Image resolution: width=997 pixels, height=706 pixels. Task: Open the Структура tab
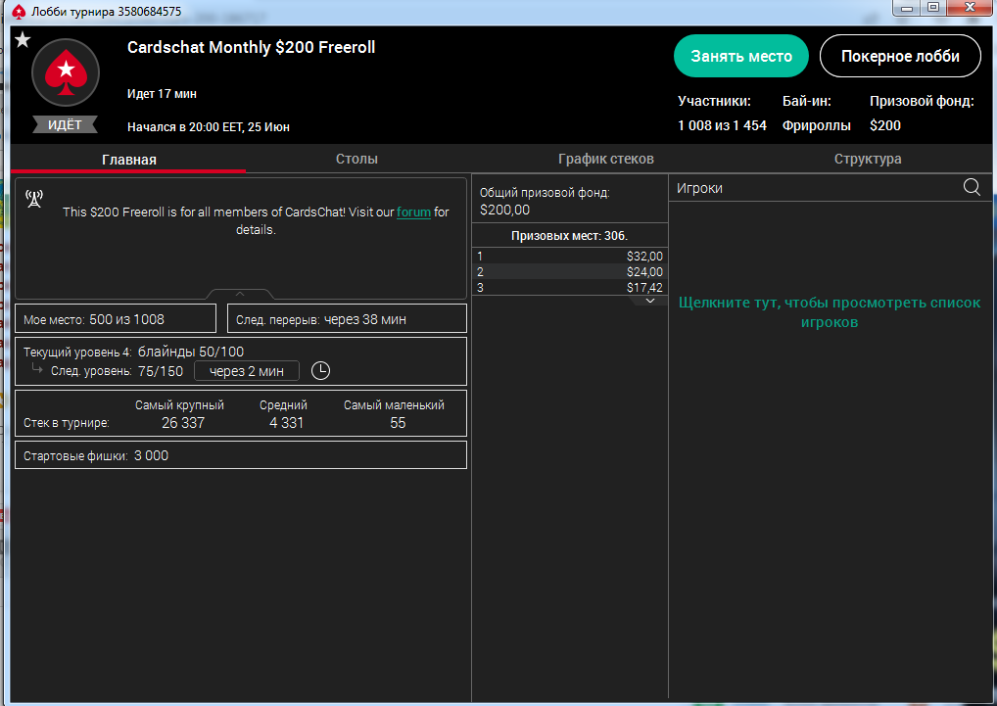[x=868, y=159]
